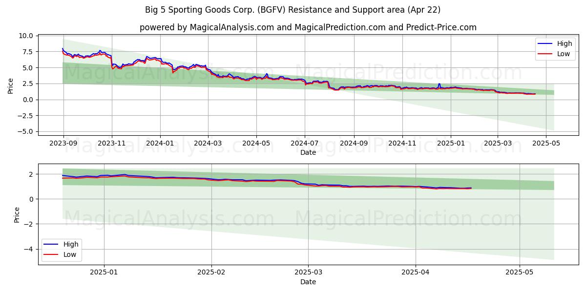Click the 2025-05 label on top chart
This screenshot has width=586, height=293.
(x=546, y=144)
